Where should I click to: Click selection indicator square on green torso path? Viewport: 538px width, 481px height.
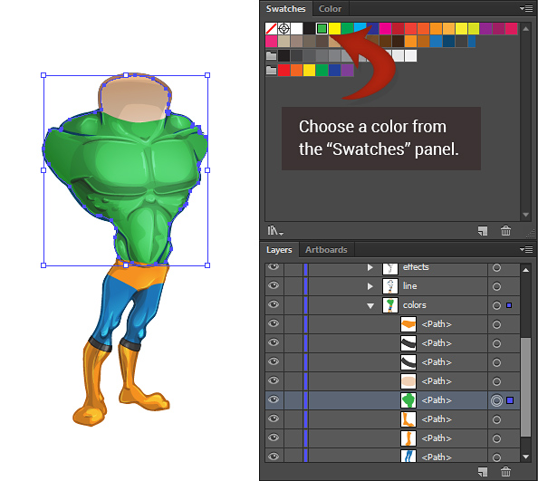510,400
